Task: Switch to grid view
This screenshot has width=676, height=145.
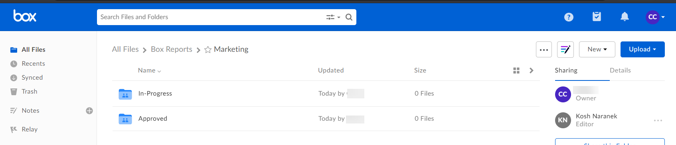Action: tap(516, 71)
